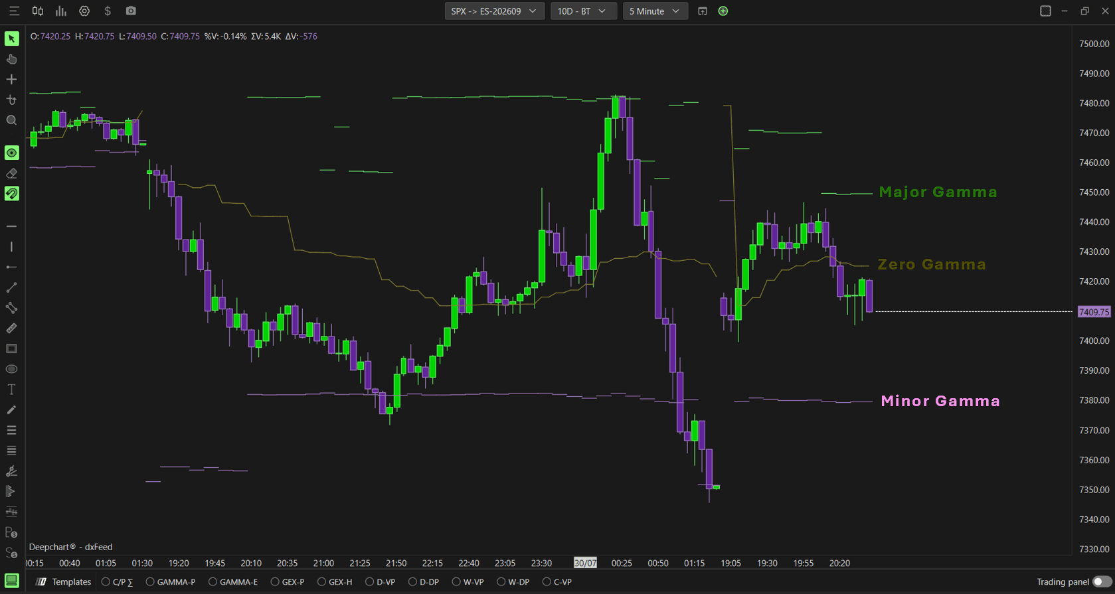Select the fan angle drawing tool
The image size is (1115, 594).
11,471
